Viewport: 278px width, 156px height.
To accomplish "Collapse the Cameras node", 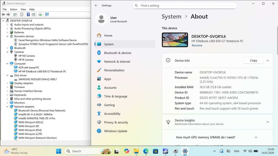I will (7, 52).
